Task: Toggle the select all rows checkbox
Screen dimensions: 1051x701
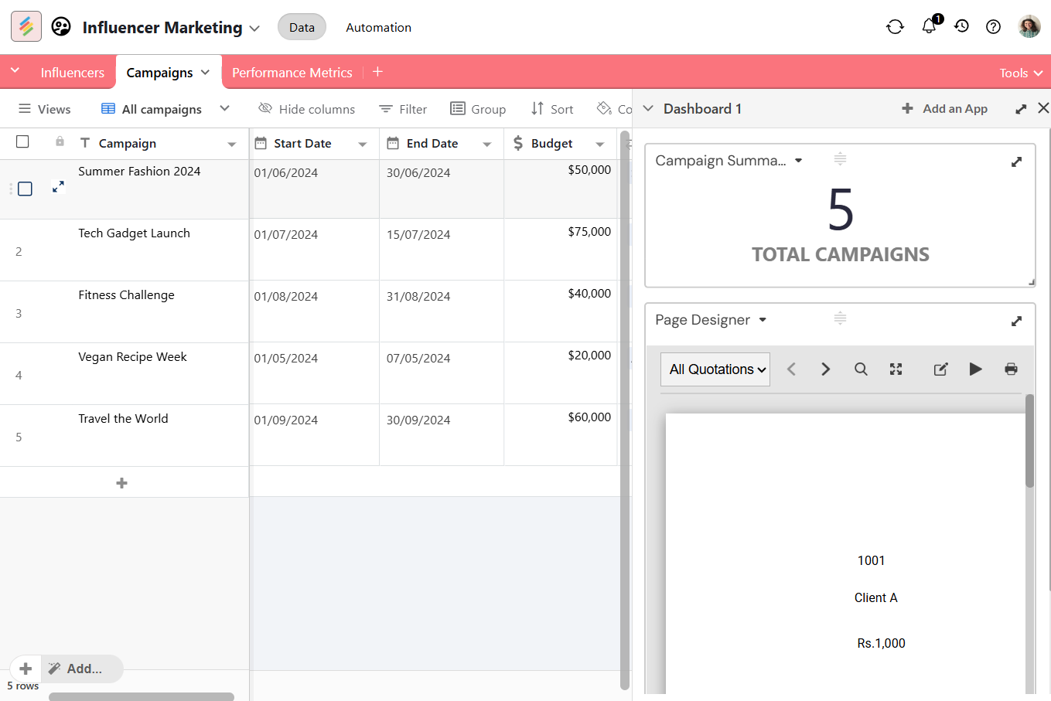Action: 22,141
